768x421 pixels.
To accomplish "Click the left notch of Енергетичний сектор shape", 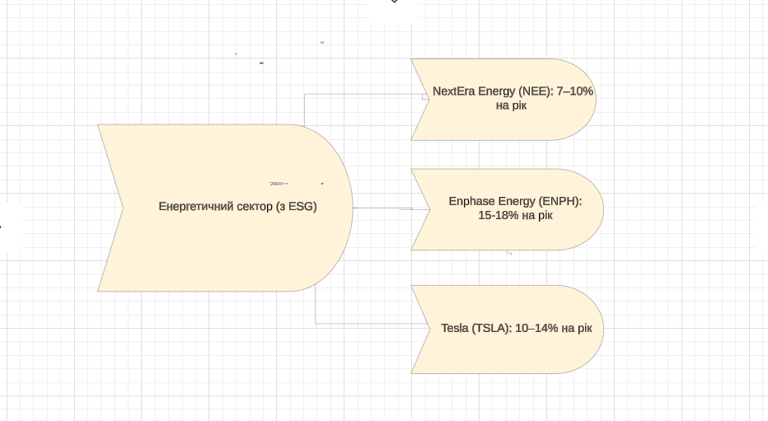I will 122,208.
